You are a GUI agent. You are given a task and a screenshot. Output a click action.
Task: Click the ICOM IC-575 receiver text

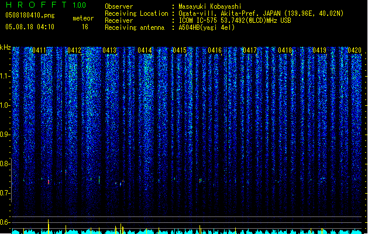tap(235, 20)
